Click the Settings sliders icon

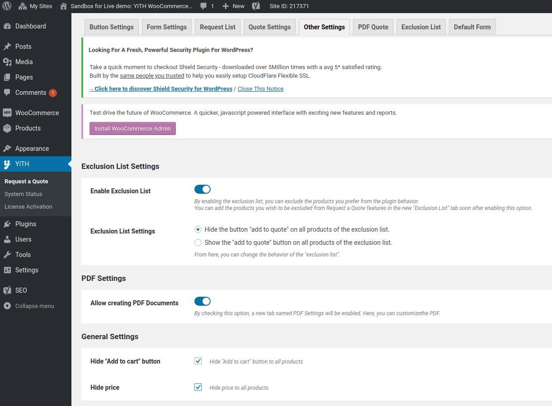7,270
